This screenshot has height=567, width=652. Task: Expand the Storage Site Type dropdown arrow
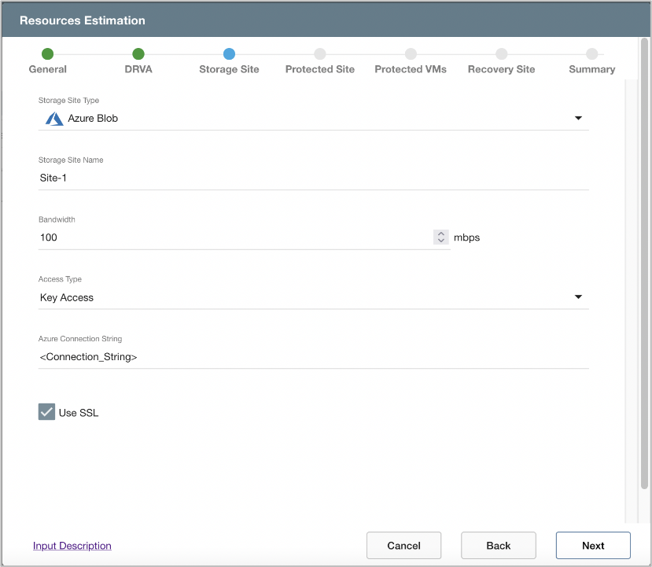pos(578,119)
